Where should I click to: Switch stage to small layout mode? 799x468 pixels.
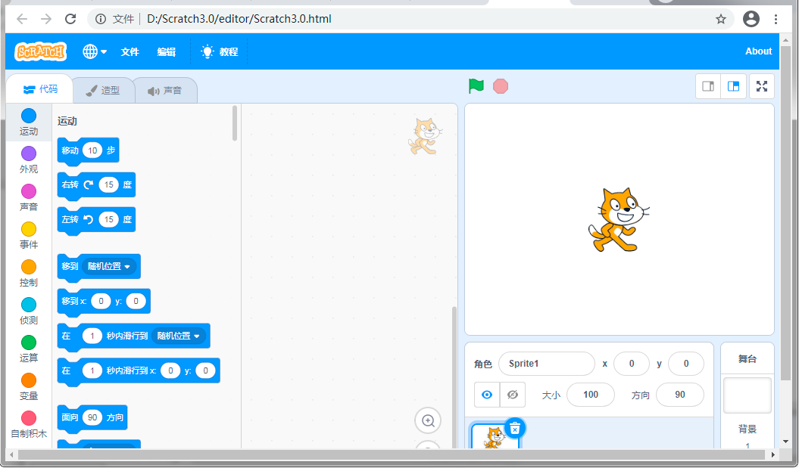707,85
